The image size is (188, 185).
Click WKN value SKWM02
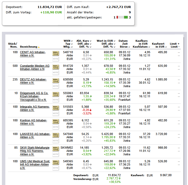67,148
